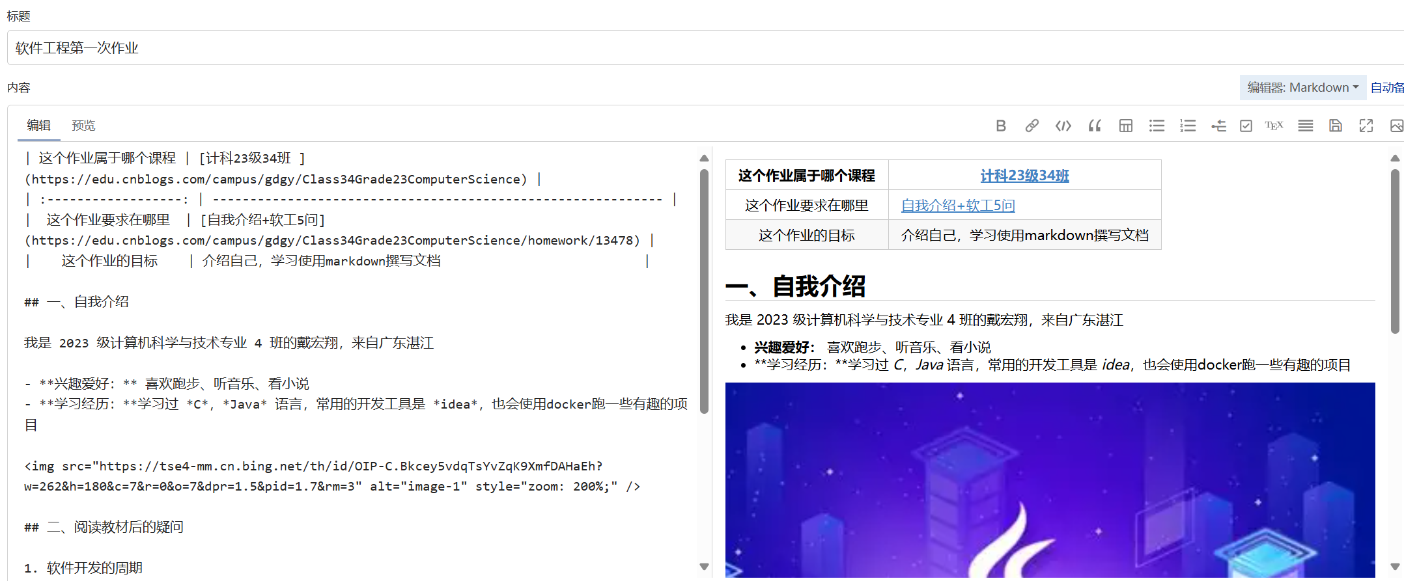Screen dimensions: 1404x581
Task: Enter fullscreen editing mode
Action: (x=1366, y=126)
